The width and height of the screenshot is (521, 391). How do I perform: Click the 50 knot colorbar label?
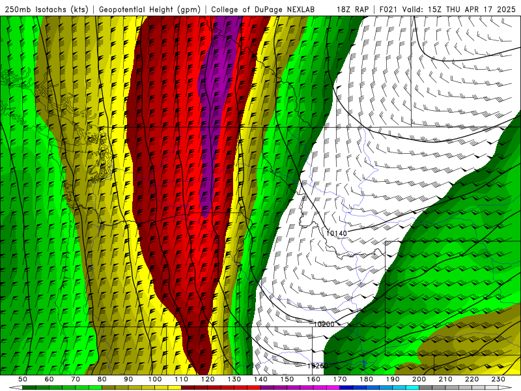pyautogui.click(x=23, y=379)
